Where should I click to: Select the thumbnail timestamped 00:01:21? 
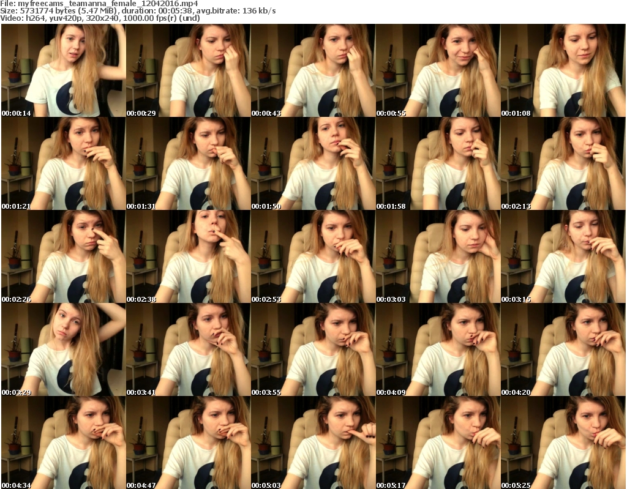pos(64,163)
